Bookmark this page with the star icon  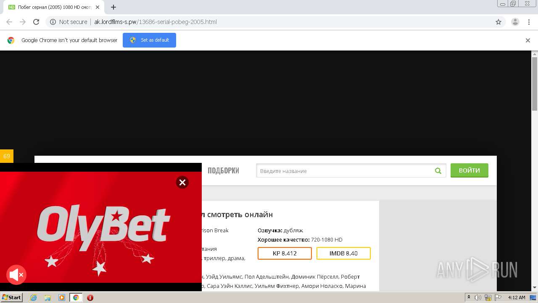[x=498, y=22]
